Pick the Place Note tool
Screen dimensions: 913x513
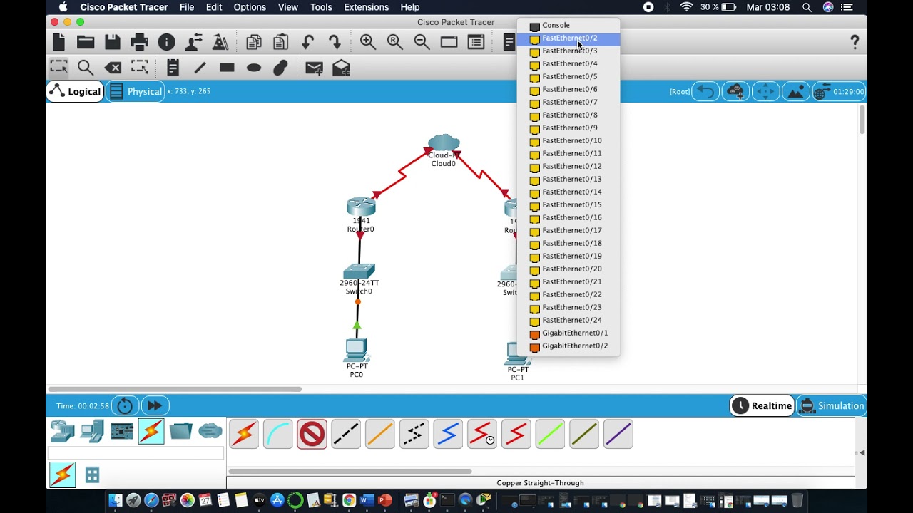[173, 68]
